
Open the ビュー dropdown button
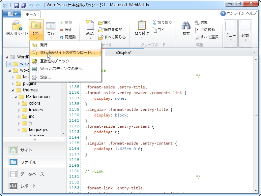(x=231, y=33)
